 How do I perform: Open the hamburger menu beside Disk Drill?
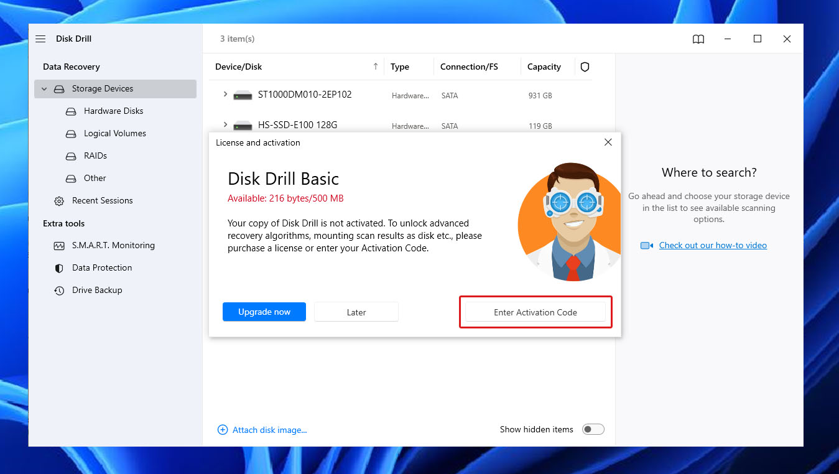(x=40, y=39)
